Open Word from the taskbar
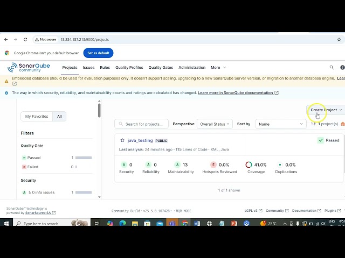Screen dimensions: 345x258 pyautogui.click(x=197, y=224)
